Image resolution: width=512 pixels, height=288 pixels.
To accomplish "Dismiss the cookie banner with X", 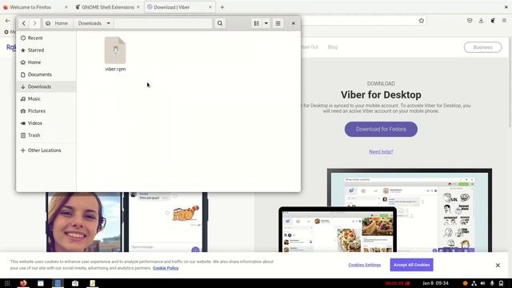I will 498,265.
